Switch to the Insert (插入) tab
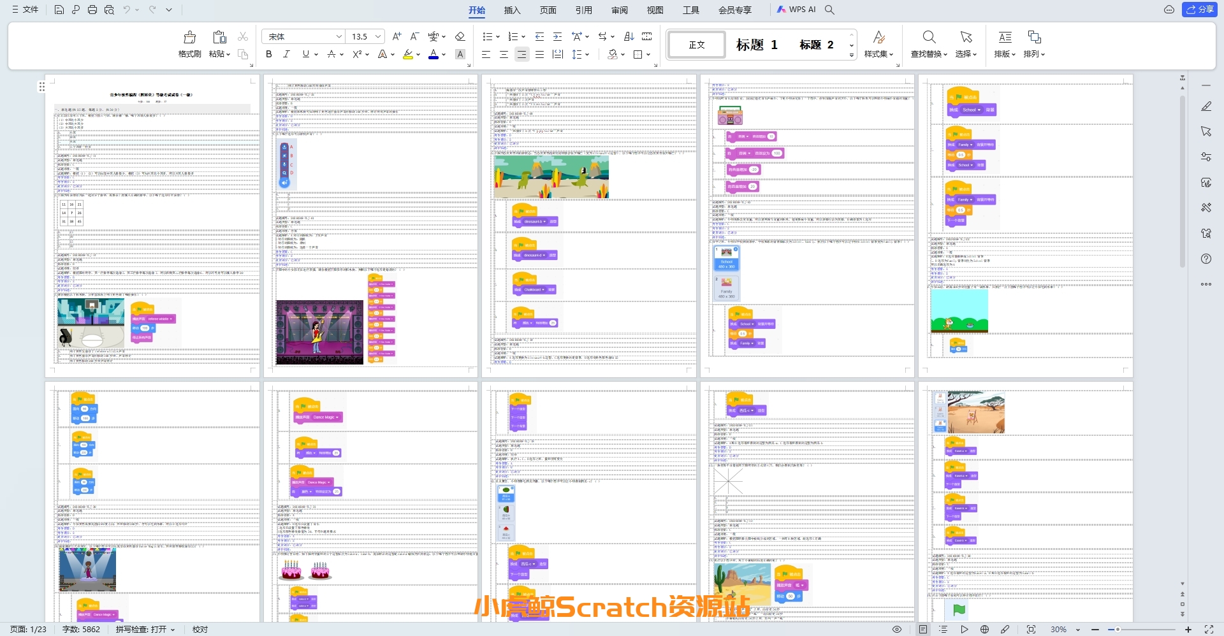 tap(512, 10)
